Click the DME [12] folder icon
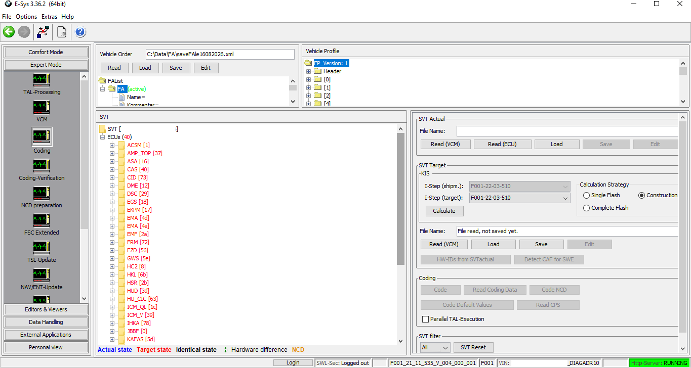The image size is (691, 368). tap(121, 186)
